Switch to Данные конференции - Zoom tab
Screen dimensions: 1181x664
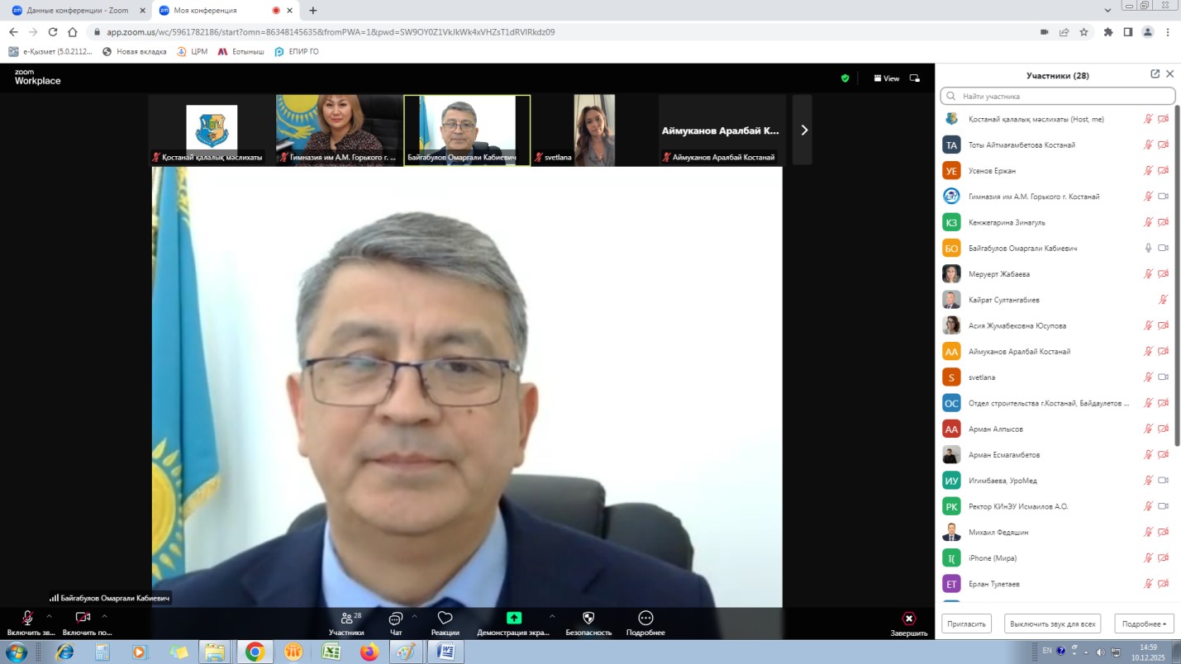(77, 11)
